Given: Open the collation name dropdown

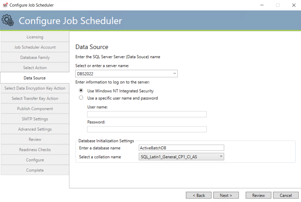Looking at the screenshot, I should [x=221, y=157].
